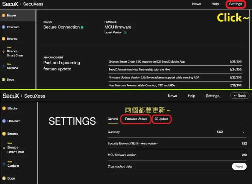Switch to the Firmware Update tab
The height and width of the screenshot is (184, 252).
pos(136,119)
